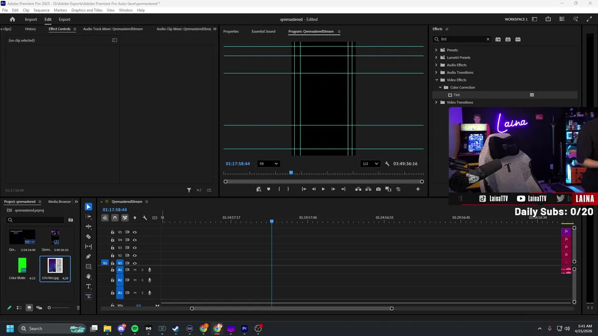Image resolution: width=598 pixels, height=336 pixels.
Task: Click WORKSPACE 1 label
Action: point(516,19)
